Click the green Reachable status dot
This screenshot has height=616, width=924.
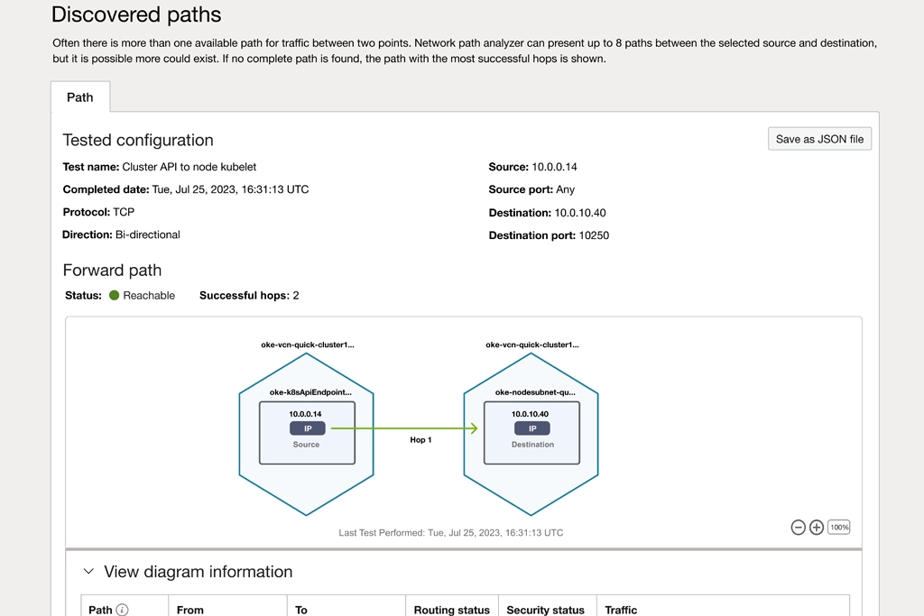pos(115,295)
